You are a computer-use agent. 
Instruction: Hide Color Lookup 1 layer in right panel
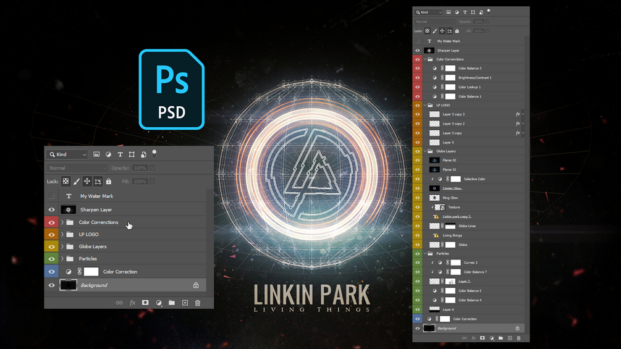pos(418,87)
